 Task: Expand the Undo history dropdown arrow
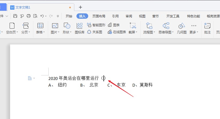pos(46,16)
